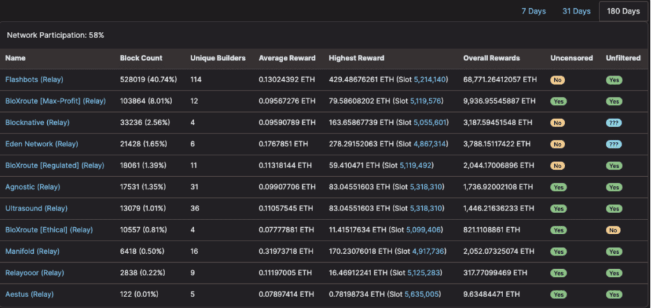
Task: Select the 180 Days tab
Action: tap(622, 11)
